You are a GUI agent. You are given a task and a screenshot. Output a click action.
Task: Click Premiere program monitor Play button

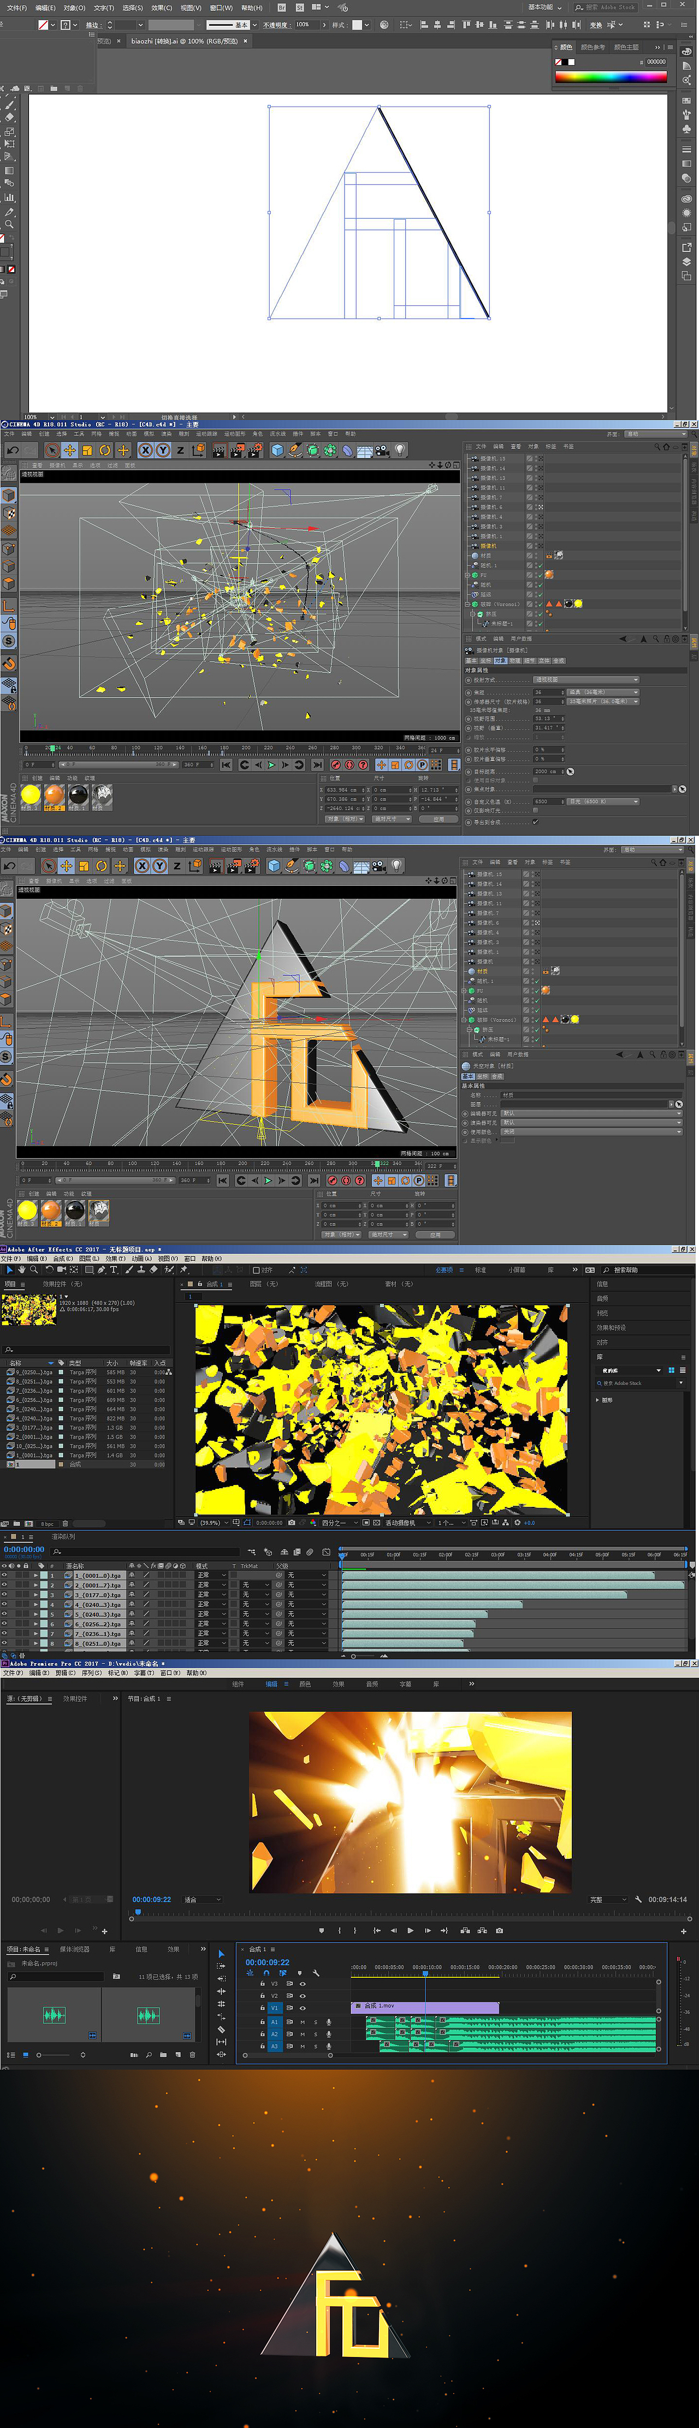click(x=410, y=1930)
